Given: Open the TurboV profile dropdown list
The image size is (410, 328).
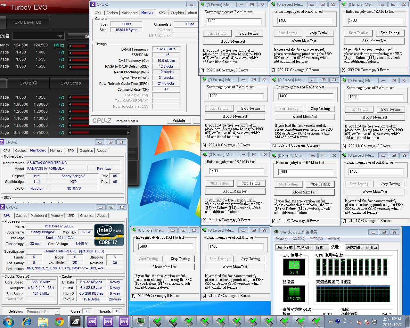Looking at the screenshot, I should coord(38,36).
